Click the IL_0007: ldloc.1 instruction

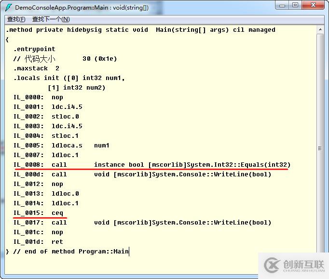[46, 155]
